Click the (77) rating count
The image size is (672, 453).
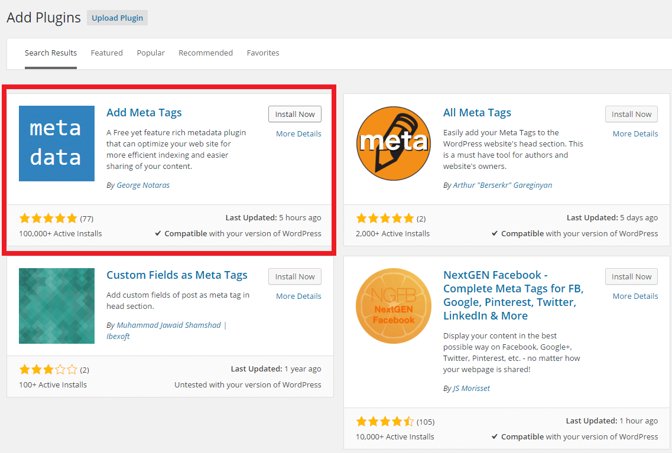[86, 219]
